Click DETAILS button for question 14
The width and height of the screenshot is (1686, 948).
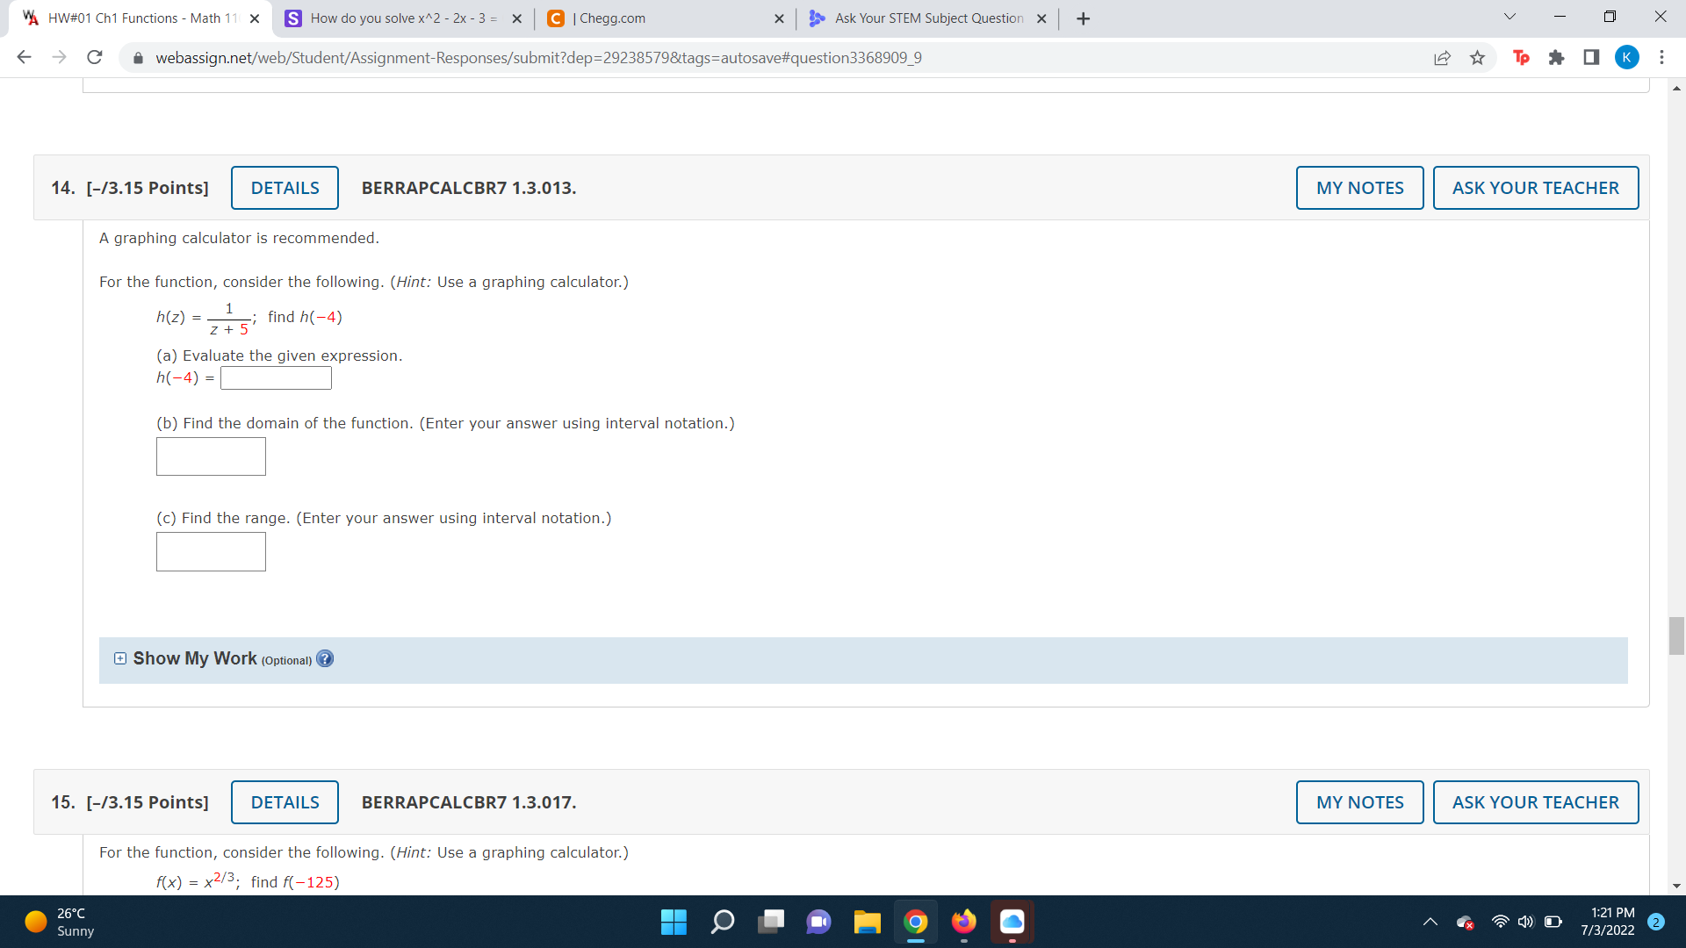coord(285,188)
